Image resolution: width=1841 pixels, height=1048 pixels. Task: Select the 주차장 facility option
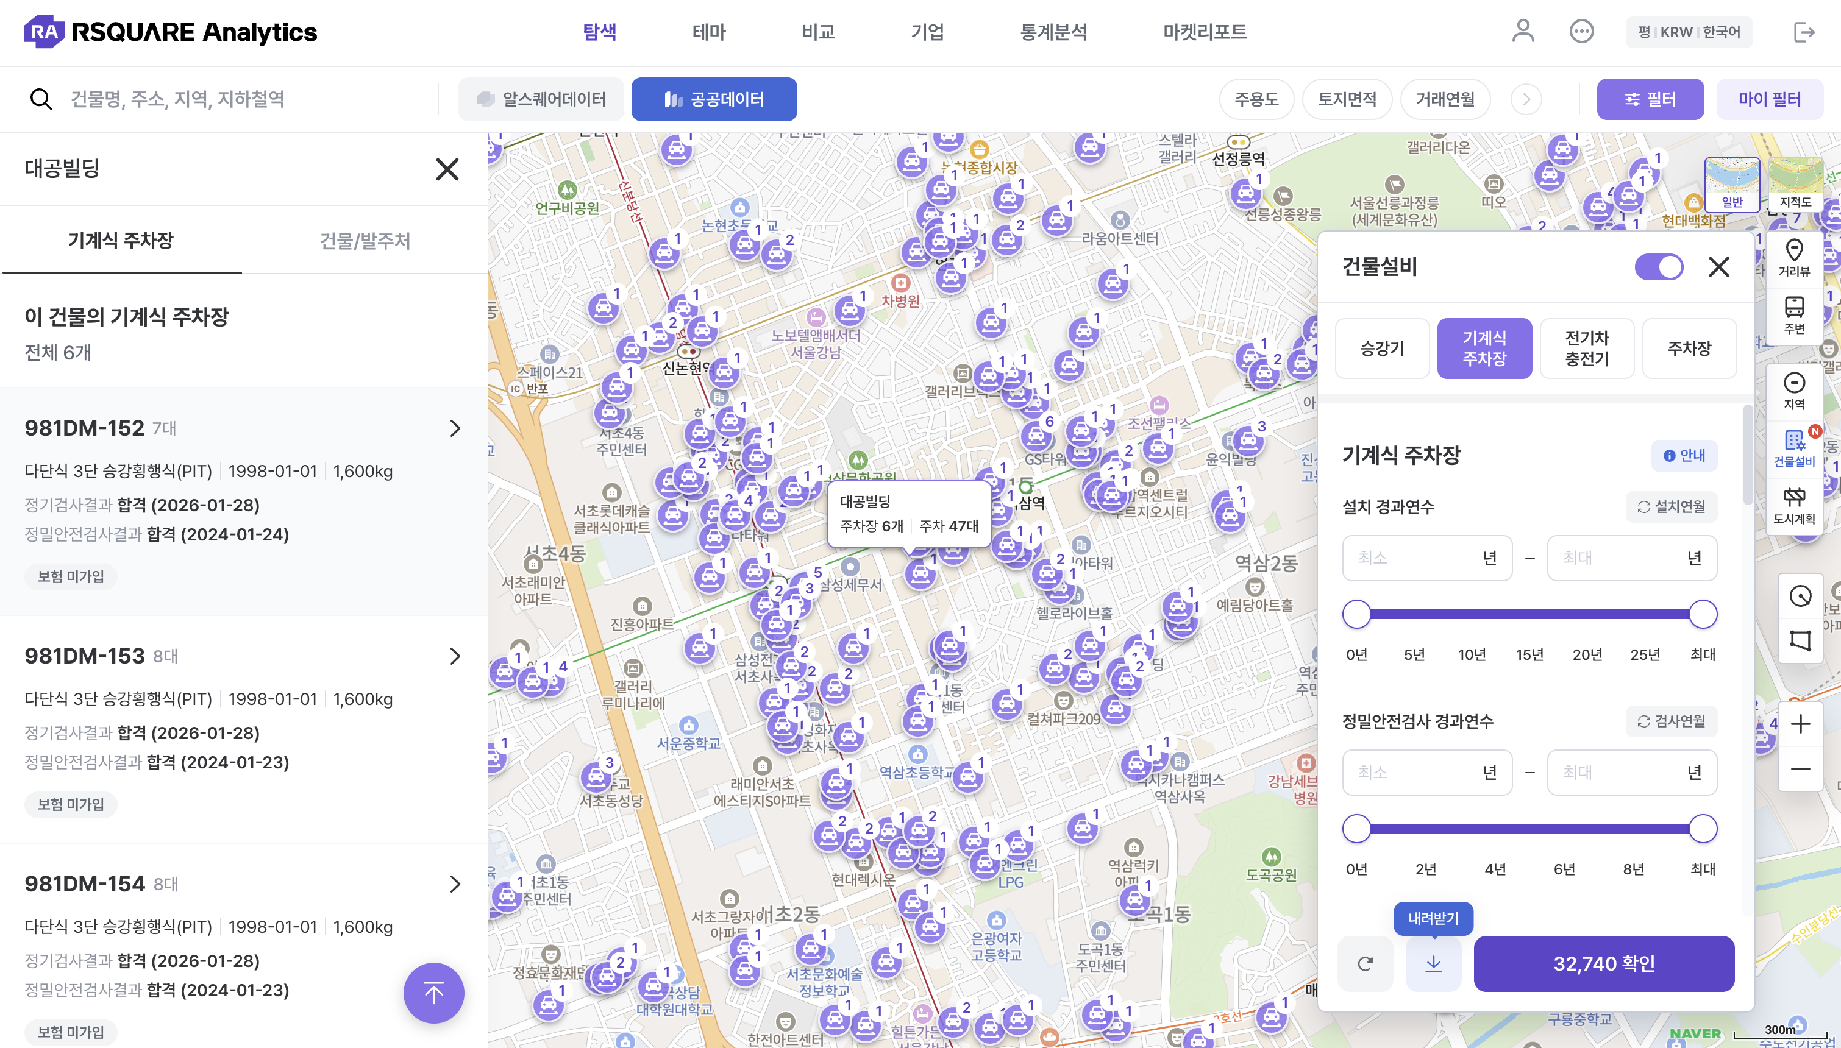(1689, 349)
